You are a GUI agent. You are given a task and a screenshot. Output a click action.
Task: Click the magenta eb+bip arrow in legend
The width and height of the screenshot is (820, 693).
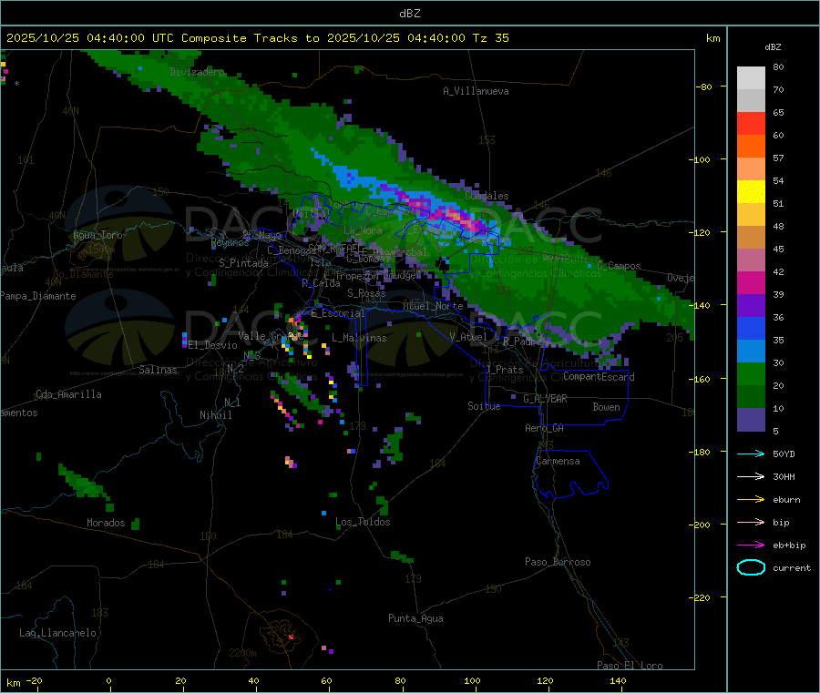[751, 545]
